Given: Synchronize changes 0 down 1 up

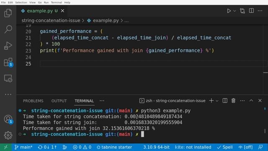Looking at the screenshot, I should coord(47,147).
